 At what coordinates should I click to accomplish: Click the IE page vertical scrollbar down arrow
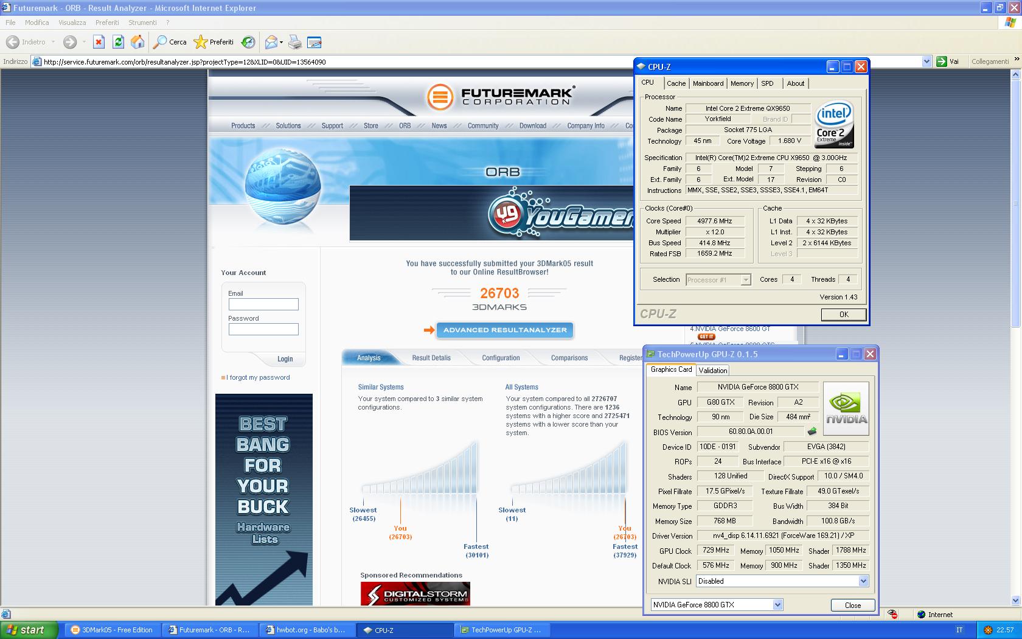[x=1016, y=600]
